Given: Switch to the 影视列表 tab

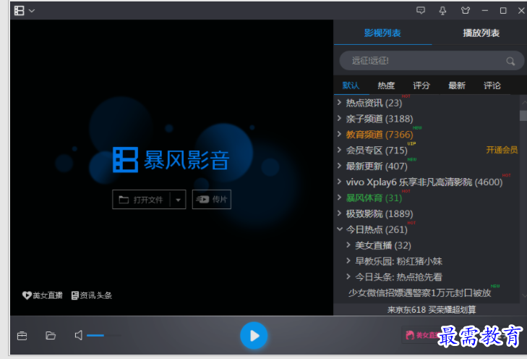Looking at the screenshot, I should pos(382,33).
